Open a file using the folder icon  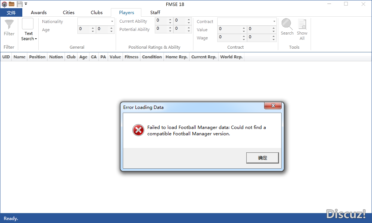12,4
